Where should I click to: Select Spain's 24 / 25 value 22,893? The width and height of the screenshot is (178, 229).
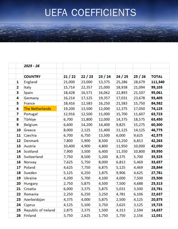(x=124, y=93)
